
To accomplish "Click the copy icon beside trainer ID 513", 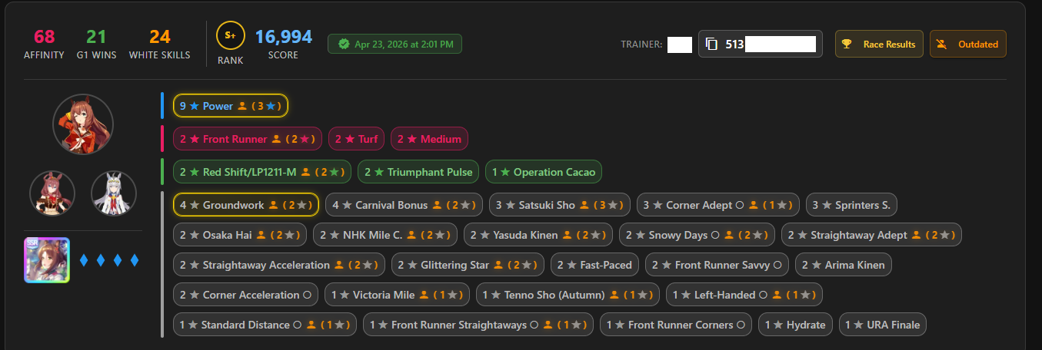I will [x=711, y=45].
